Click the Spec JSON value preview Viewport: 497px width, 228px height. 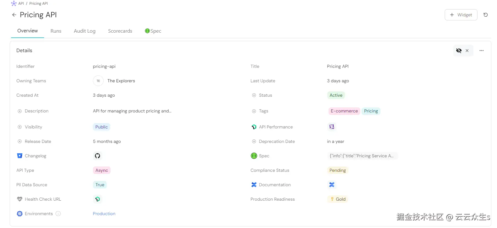coord(361,156)
